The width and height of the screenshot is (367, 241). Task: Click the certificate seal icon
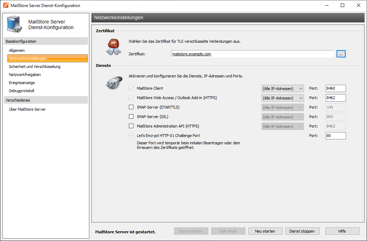113,47
